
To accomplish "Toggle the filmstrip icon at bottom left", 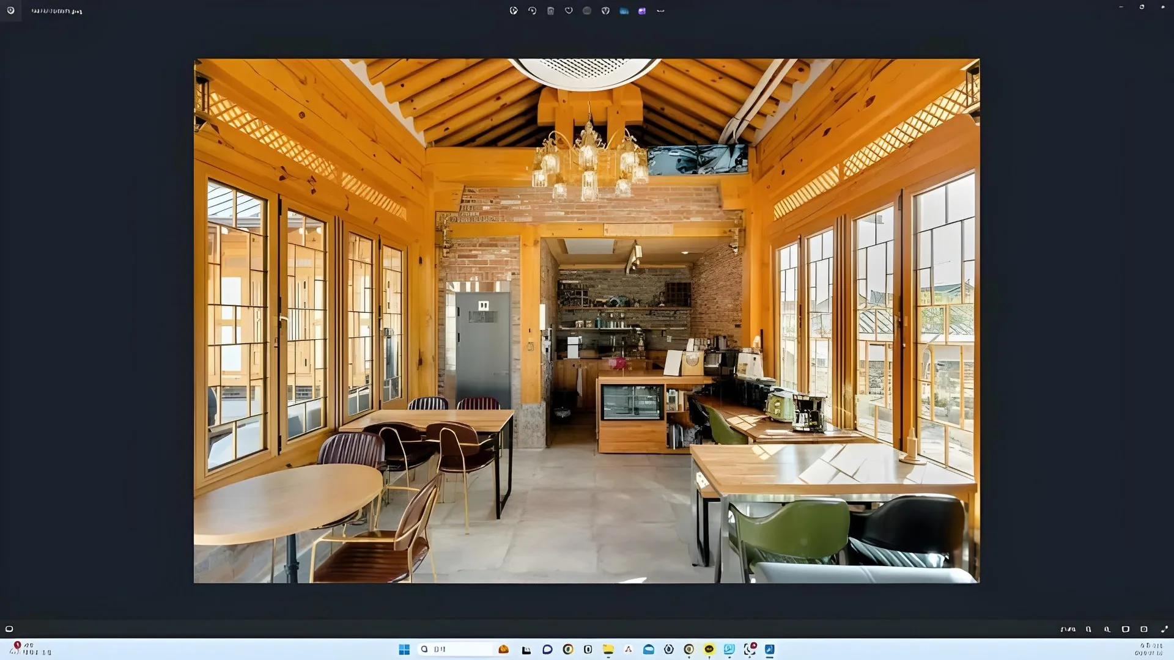I will pos(9,629).
